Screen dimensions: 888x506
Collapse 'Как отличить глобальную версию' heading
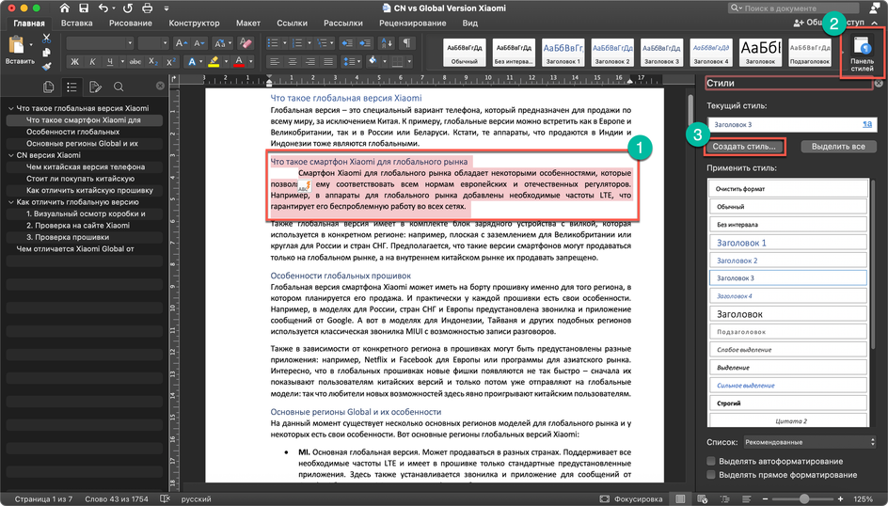[10, 202]
